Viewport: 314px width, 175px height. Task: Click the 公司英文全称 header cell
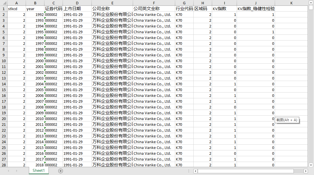pos(154,9)
